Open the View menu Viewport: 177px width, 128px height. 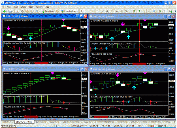(x=9, y=7)
